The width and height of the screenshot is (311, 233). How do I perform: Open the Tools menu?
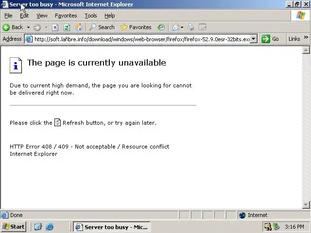[x=91, y=16]
